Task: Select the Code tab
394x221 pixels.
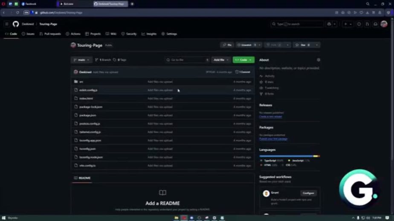Action: pos(11,34)
